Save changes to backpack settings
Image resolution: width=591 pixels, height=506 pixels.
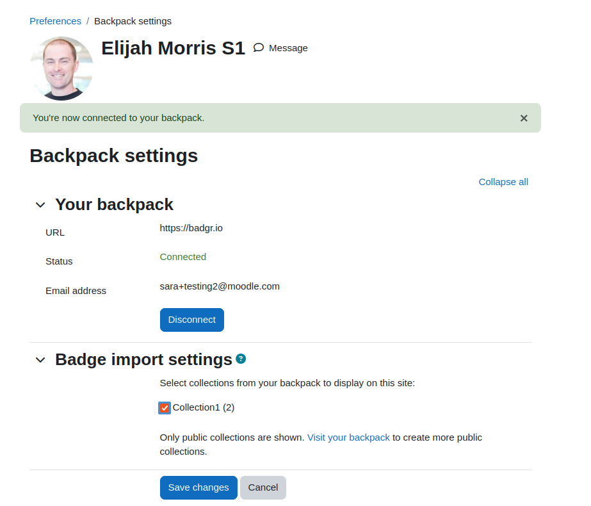click(198, 487)
